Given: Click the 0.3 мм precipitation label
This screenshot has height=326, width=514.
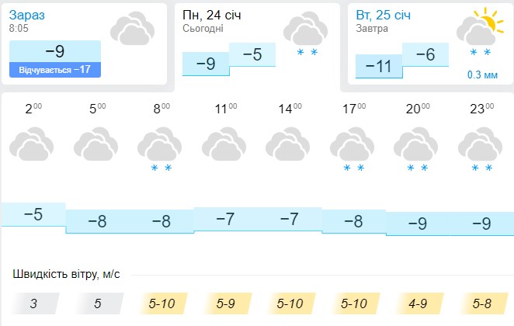Looking at the screenshot, I should coord(482,75).
